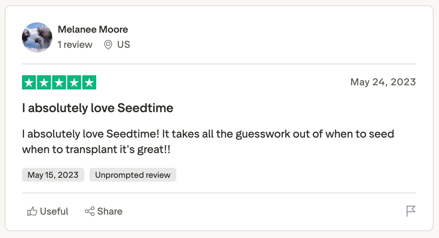Click the third green rating star
This screenshot has width=439, height=238.
click(x=59, y=83)
